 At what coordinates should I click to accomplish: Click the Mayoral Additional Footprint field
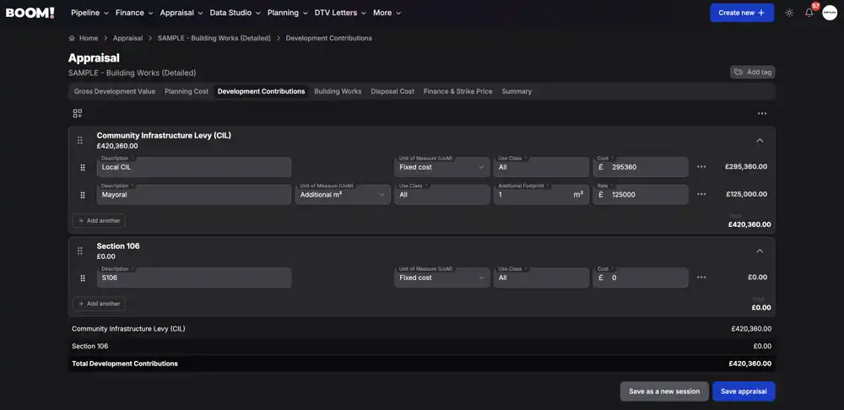[541, 195]
